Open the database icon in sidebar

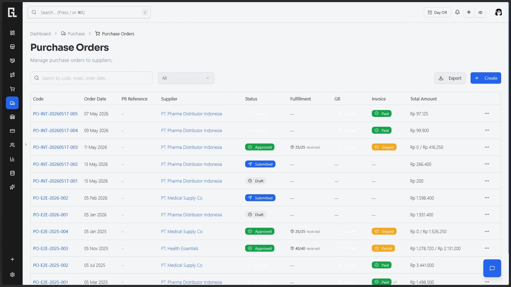[x=12, y=173]
